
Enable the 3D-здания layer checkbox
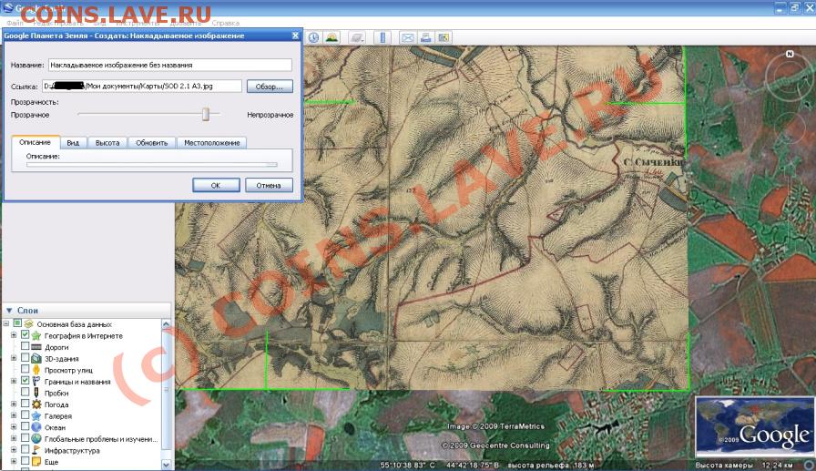click(x=25, y=358)
